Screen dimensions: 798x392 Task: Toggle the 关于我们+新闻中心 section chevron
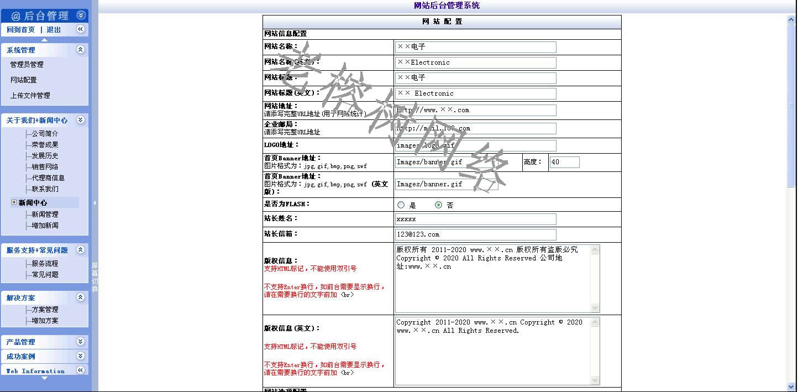81,120
